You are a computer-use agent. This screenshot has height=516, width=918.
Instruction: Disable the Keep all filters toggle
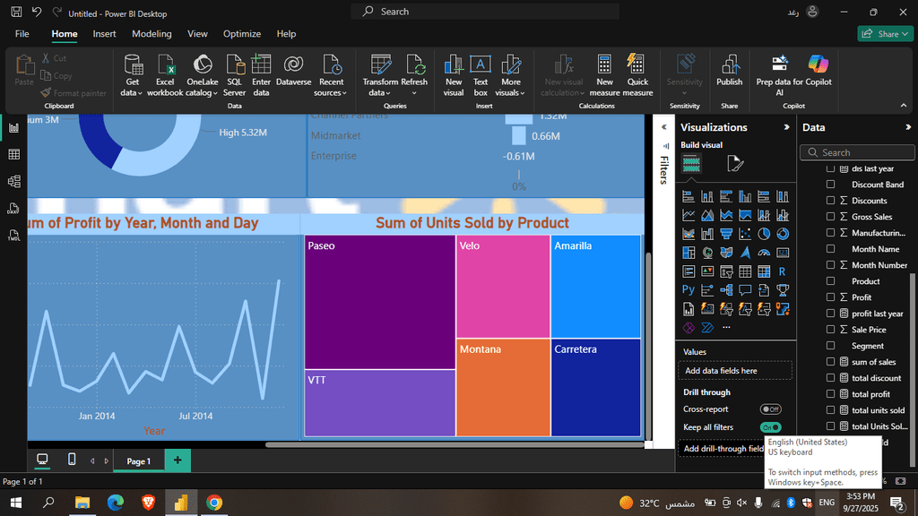(x=770, y=427)
